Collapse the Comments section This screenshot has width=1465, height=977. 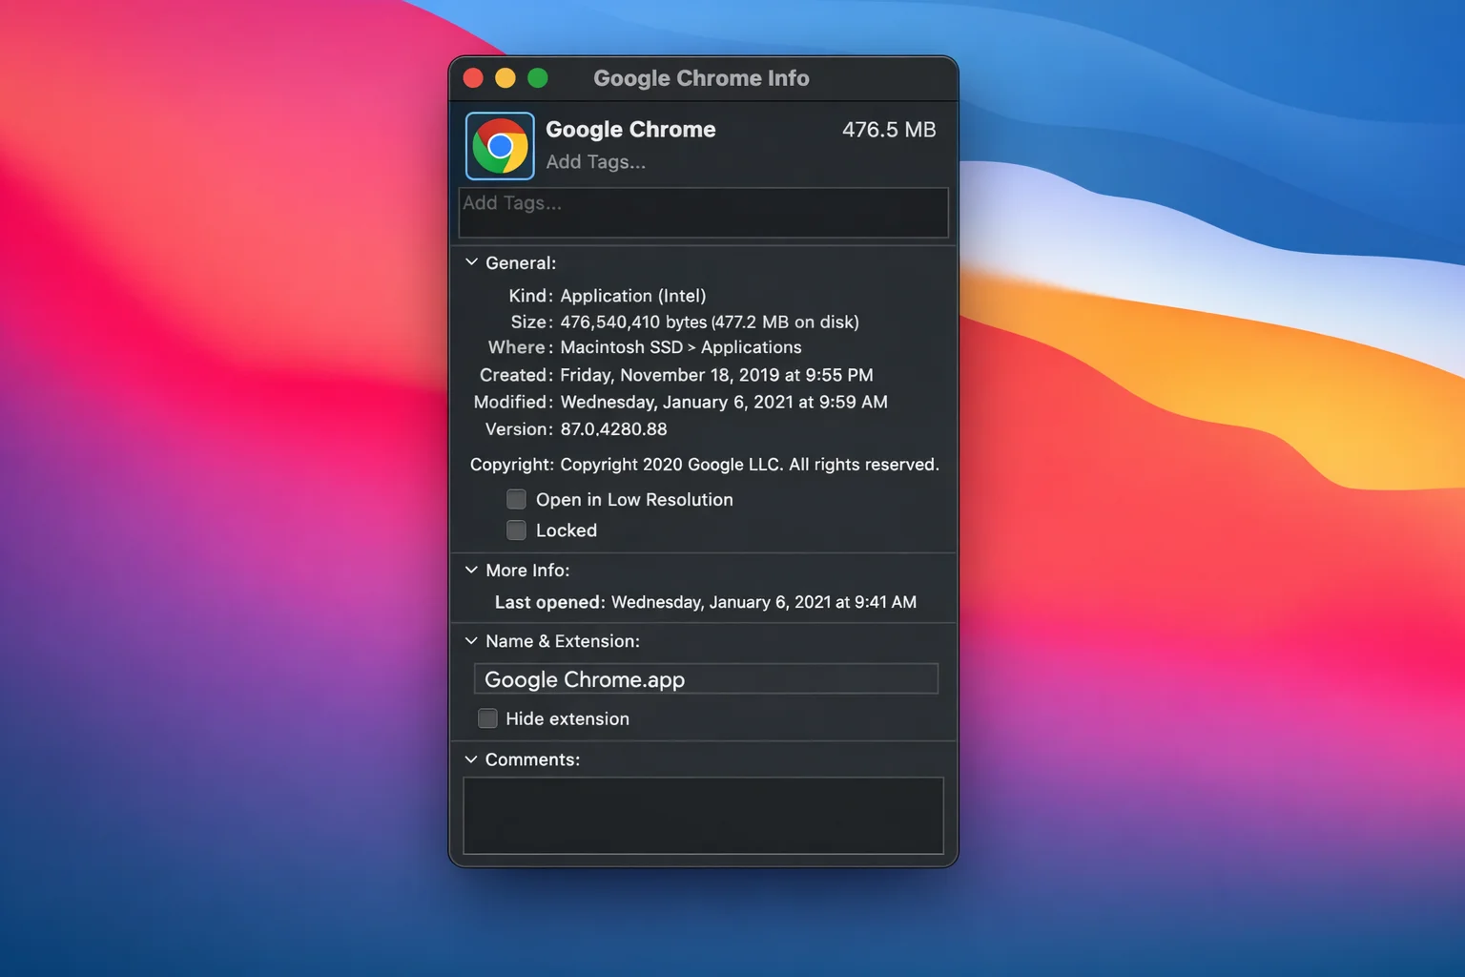(x=471, y=759)
